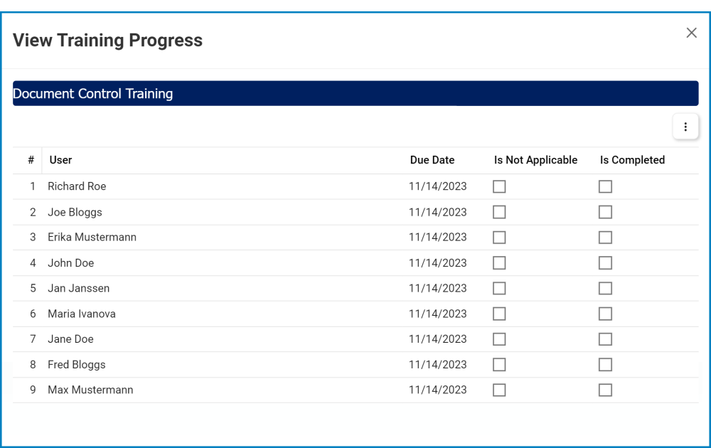Check Is Completed for Max Mustermann

605,390
